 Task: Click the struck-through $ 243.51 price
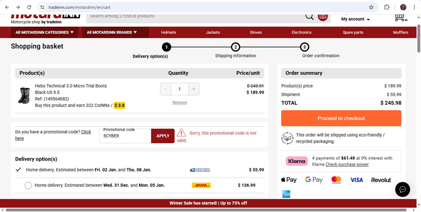pos(255,86)
